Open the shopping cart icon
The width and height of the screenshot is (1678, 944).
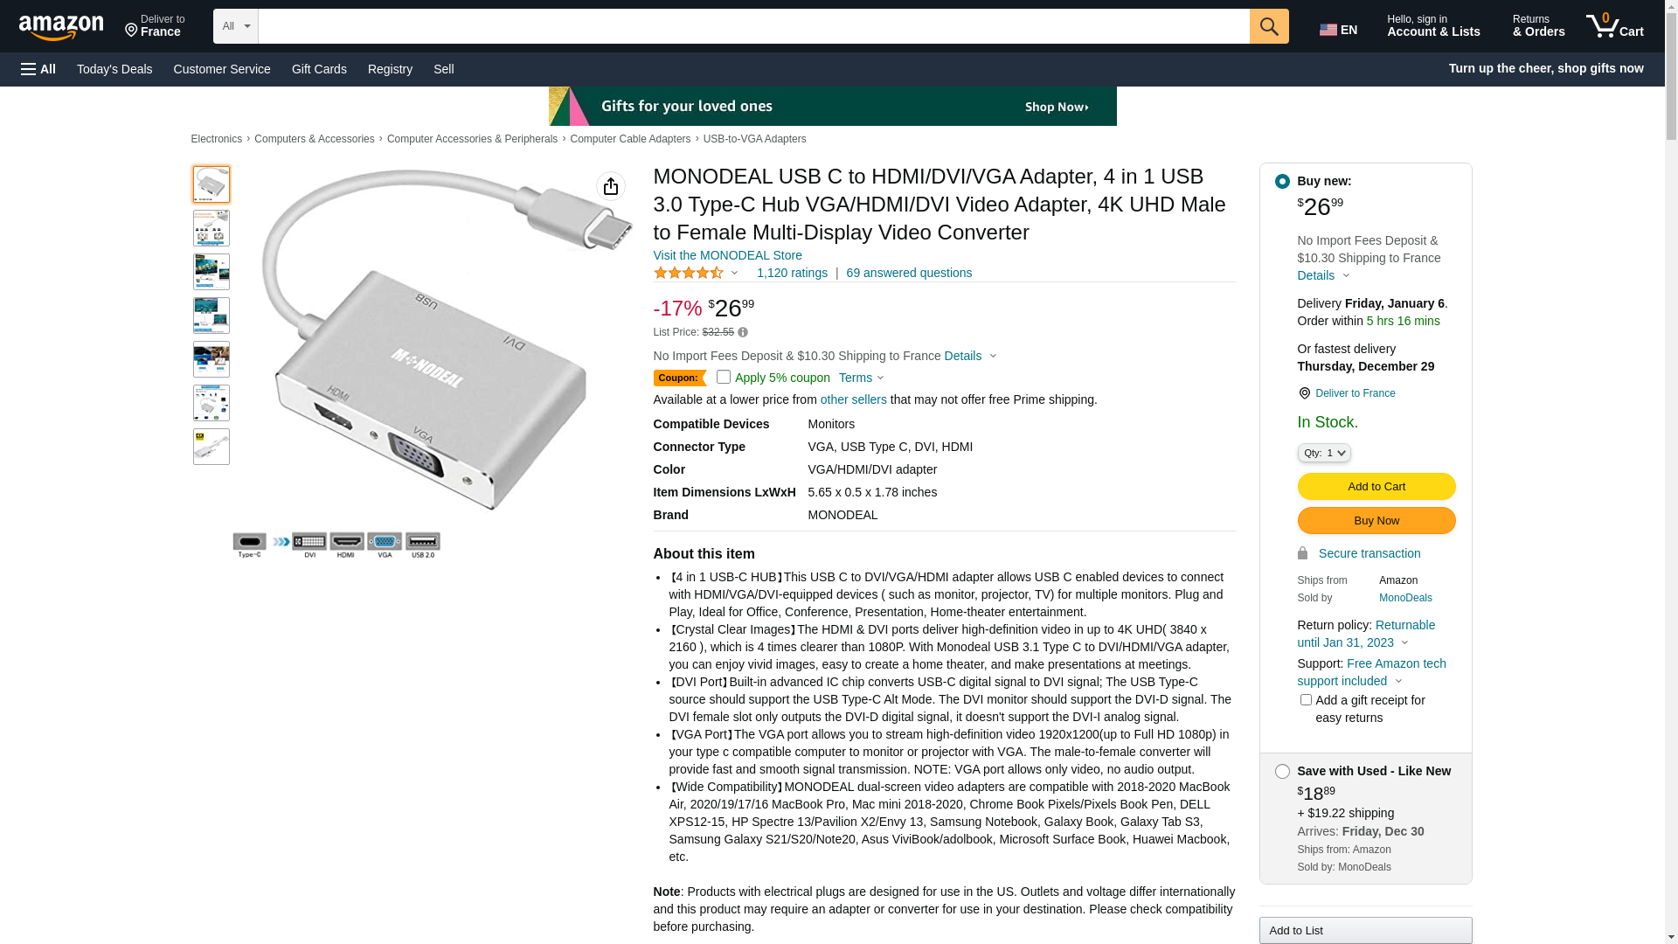pyautogui.click(x=1615, y=26)
